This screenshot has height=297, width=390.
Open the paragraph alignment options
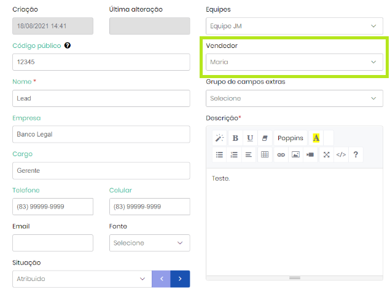tap(249, 155)
